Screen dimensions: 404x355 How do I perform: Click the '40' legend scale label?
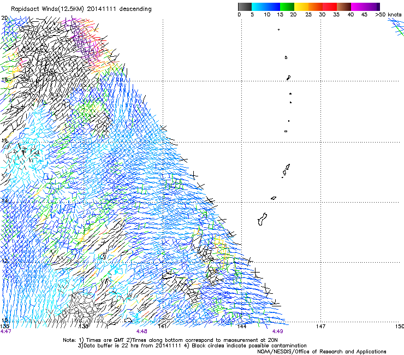coord(350,15)
